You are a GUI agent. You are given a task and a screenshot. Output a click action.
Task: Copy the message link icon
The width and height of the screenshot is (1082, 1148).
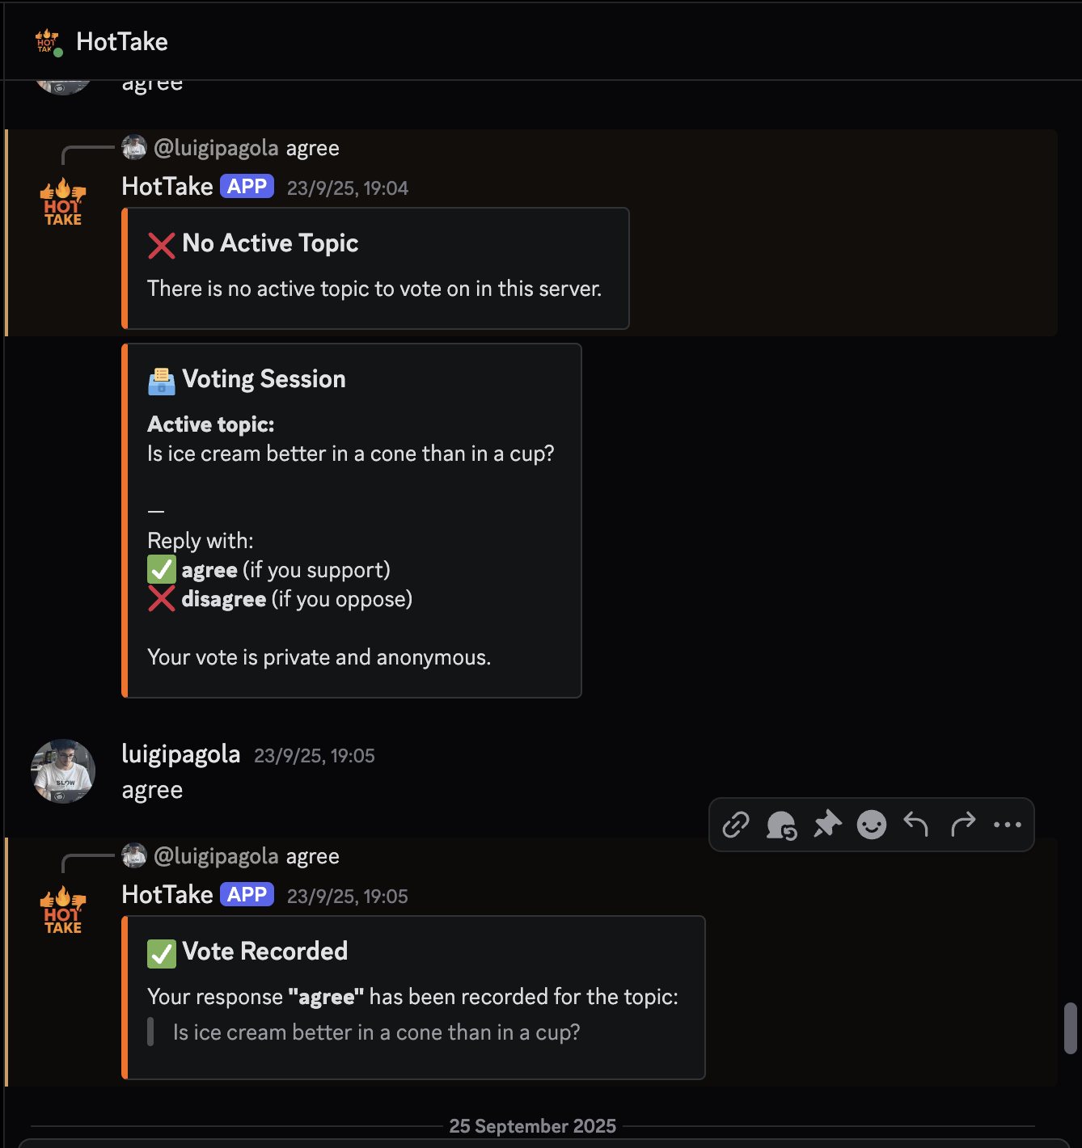pyautogui.click(x=735, y=825)
